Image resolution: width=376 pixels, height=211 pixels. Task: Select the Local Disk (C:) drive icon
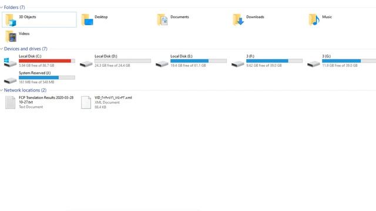click(10, 63)
